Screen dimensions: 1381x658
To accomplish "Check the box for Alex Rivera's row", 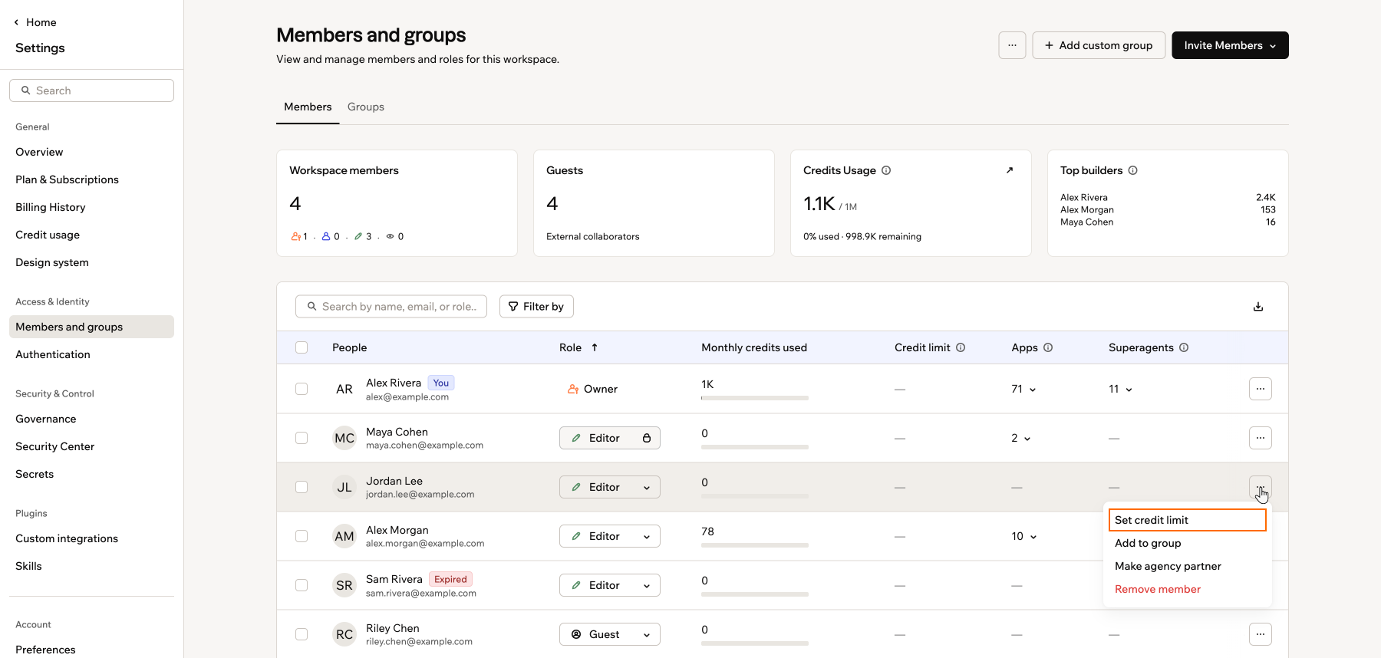I will [x=302, y=389].
